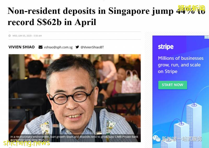Screen dimensions: 209x148
Task: Click the Twitter bird icon
Action: point(77,47)
